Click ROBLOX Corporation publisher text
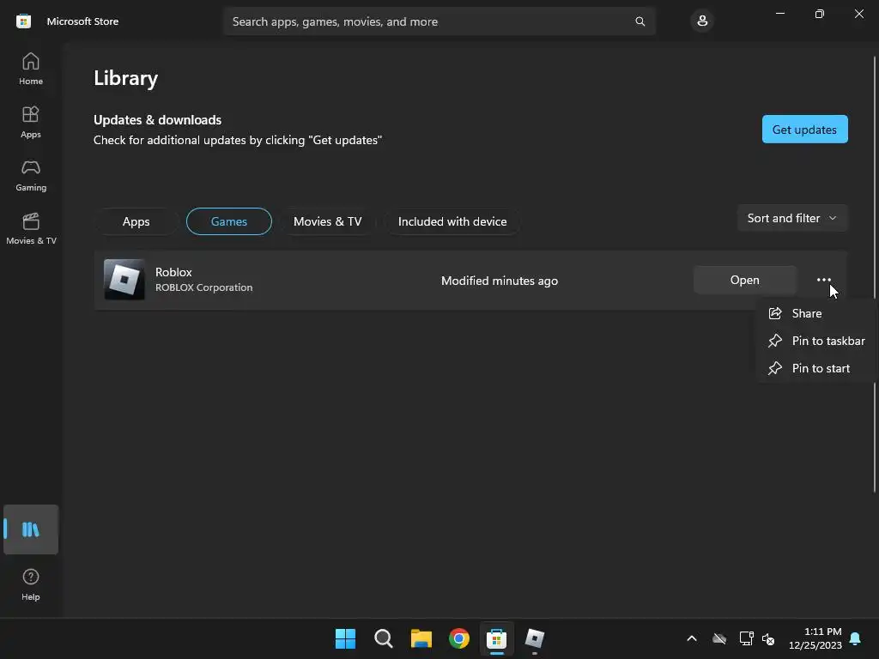Image resolution: width=879 pixels, height=659 pixels. [x=204, y=287]
